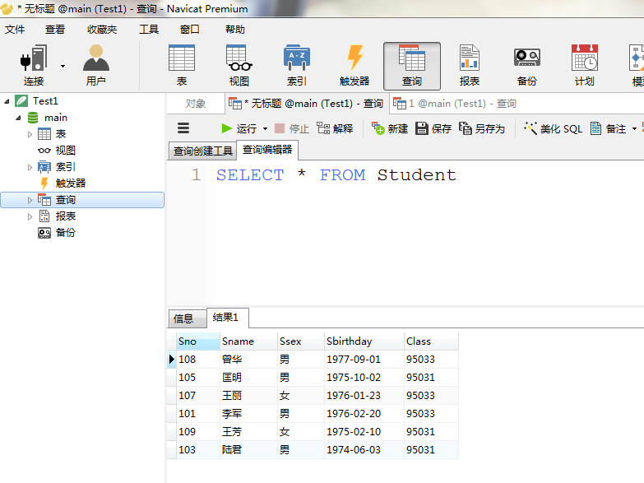Open the 报表 (Report) toolbar icon
This screenshot has height=483, width=644.
pos(470,65)
